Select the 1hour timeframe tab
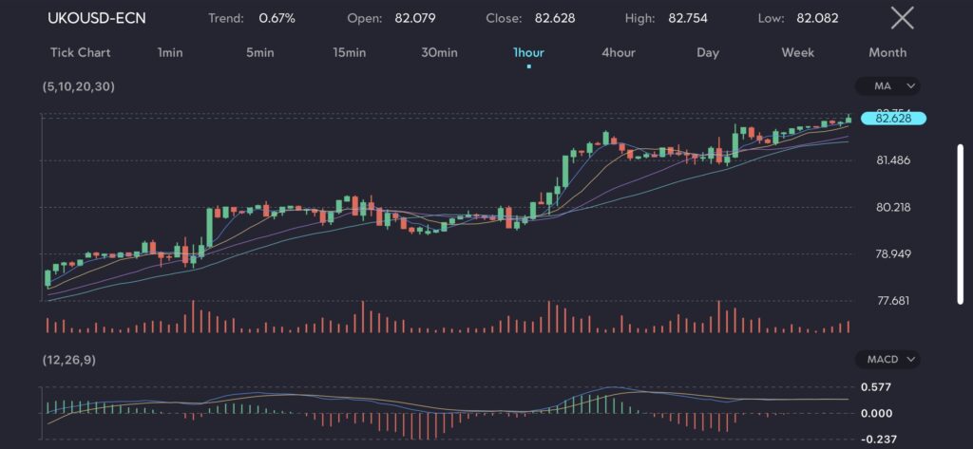This screenshot has height=449, width=973. click(x=528, y=52)
